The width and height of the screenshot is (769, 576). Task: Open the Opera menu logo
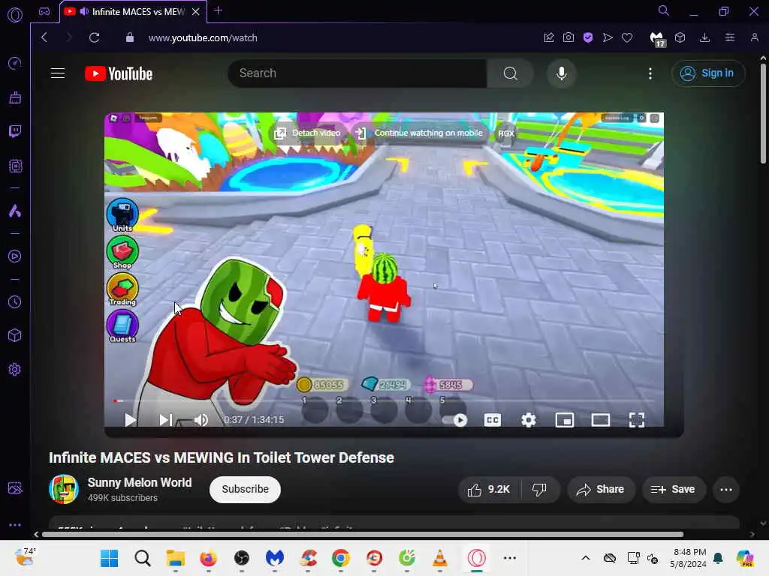coord(15,15)
